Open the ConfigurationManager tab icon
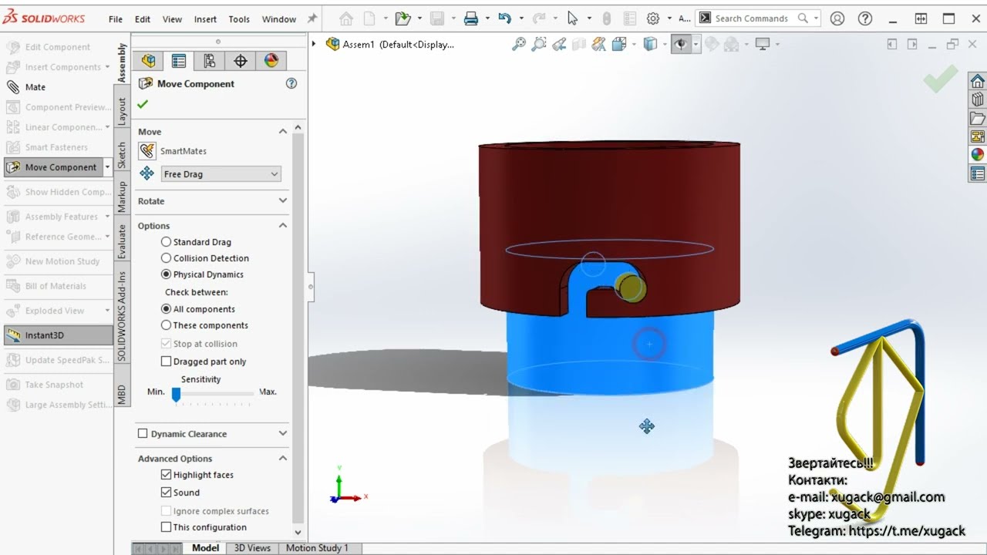This screenshot has width=987, height=555. tap(209, 61)
